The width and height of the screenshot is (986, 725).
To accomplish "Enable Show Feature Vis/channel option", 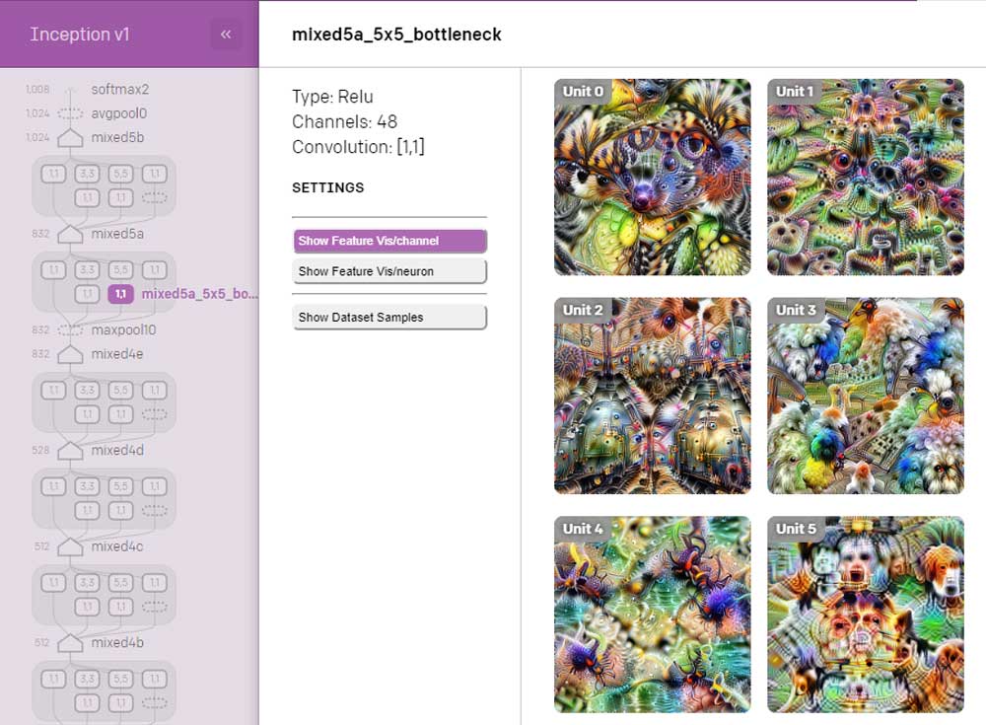I will [x=389, y=241].
